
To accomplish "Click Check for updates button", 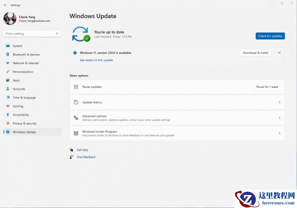I will (x=270, y=36).
